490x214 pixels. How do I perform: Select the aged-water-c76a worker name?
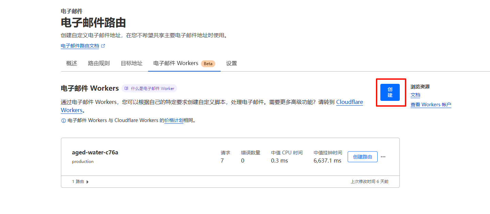point(95,152)
